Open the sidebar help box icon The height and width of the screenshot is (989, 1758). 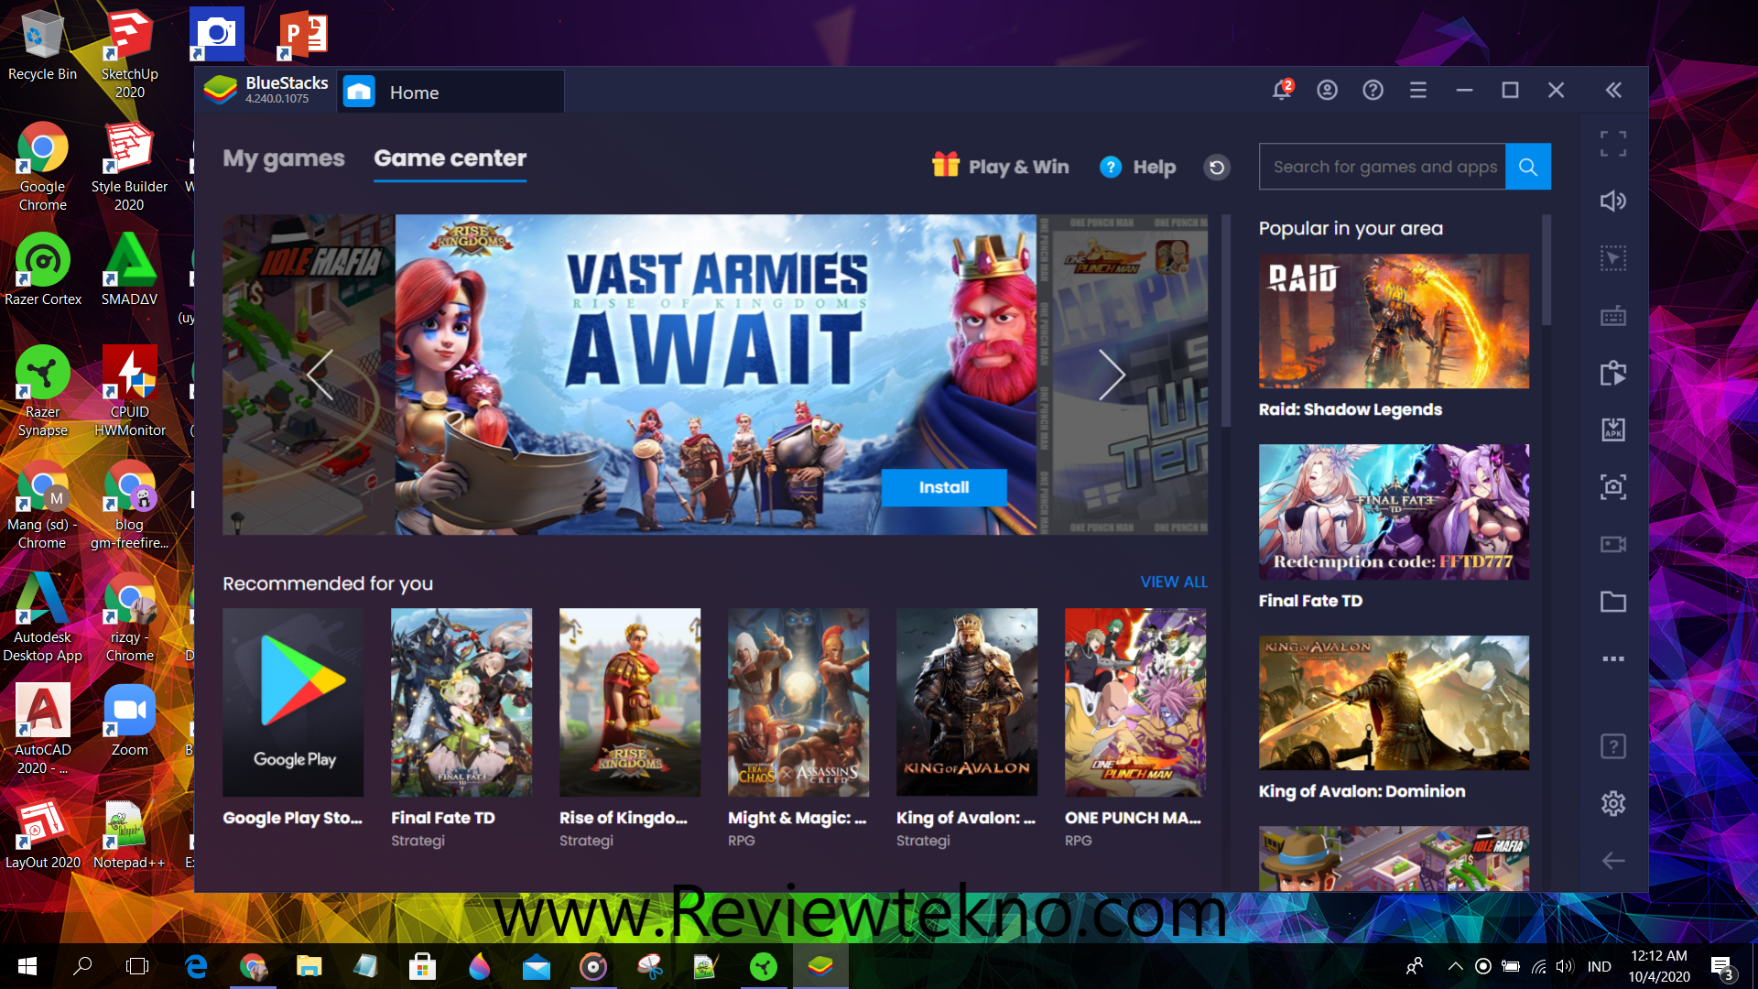pos(1613,746)
